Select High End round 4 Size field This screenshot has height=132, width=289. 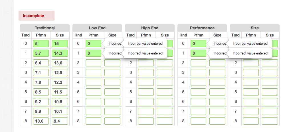[x=165, y=82]
